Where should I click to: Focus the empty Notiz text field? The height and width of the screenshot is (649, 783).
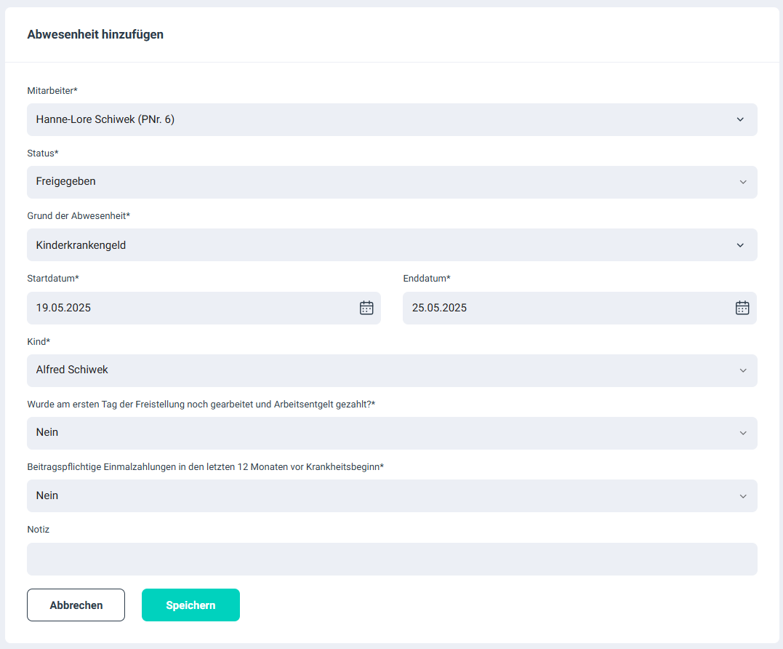(x=392, y=559)
